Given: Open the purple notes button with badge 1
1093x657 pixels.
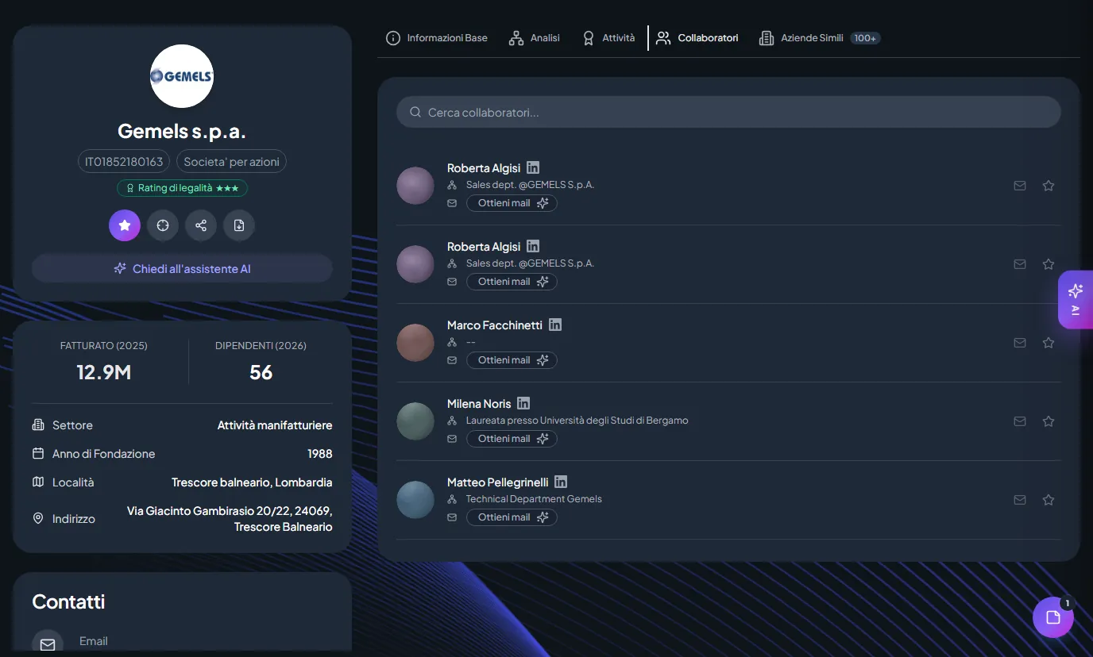Looking at the screenshot, I should [x=1053, y=617].
